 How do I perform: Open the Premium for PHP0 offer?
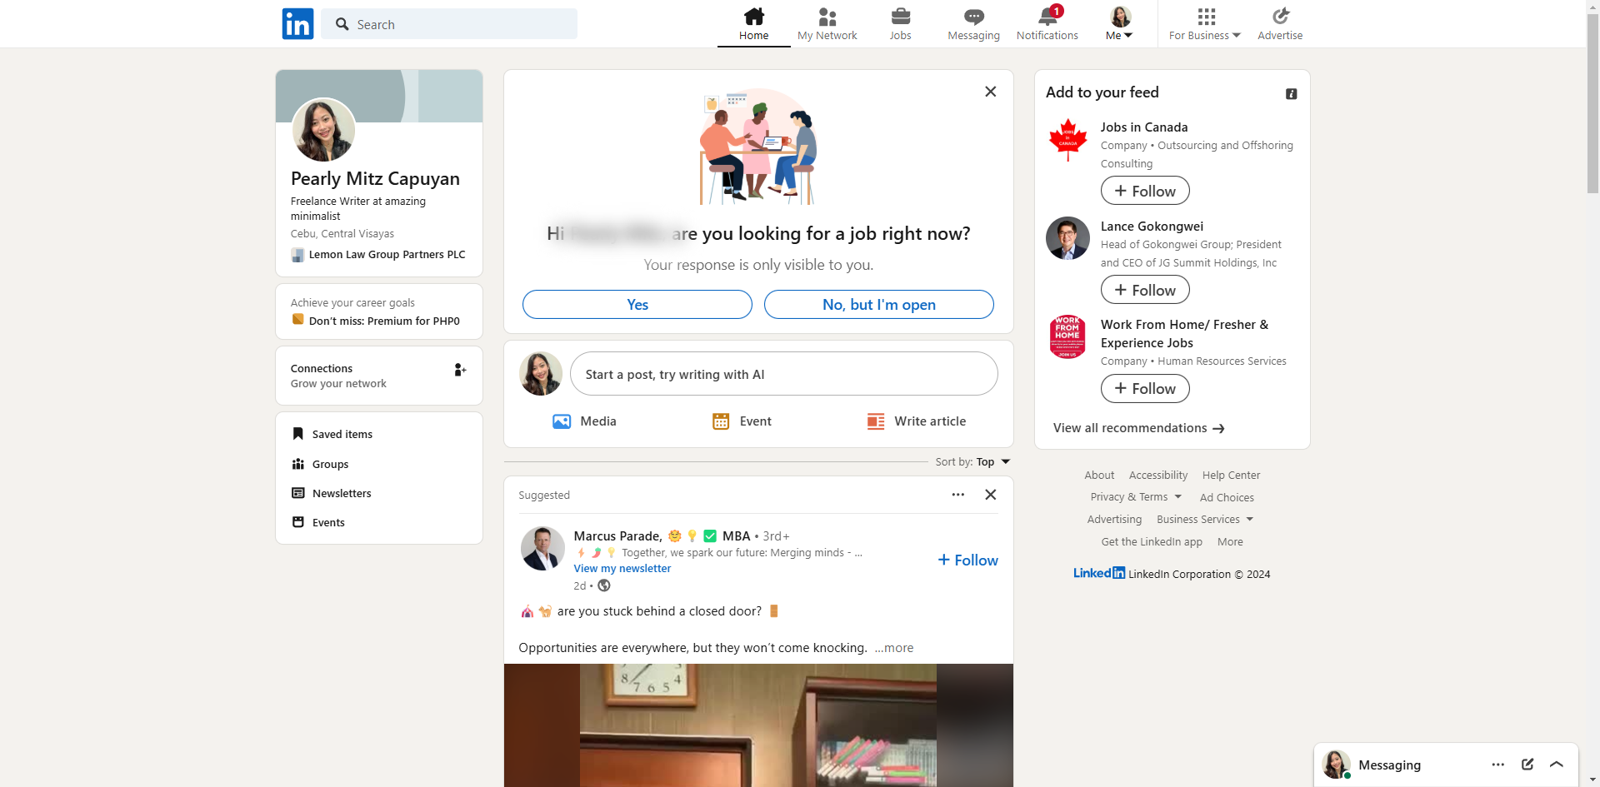[376, 321]
